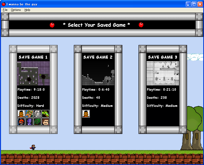204x165 pixels.
Task: Close the I wanna be the guy window
Action: [200, 4]
